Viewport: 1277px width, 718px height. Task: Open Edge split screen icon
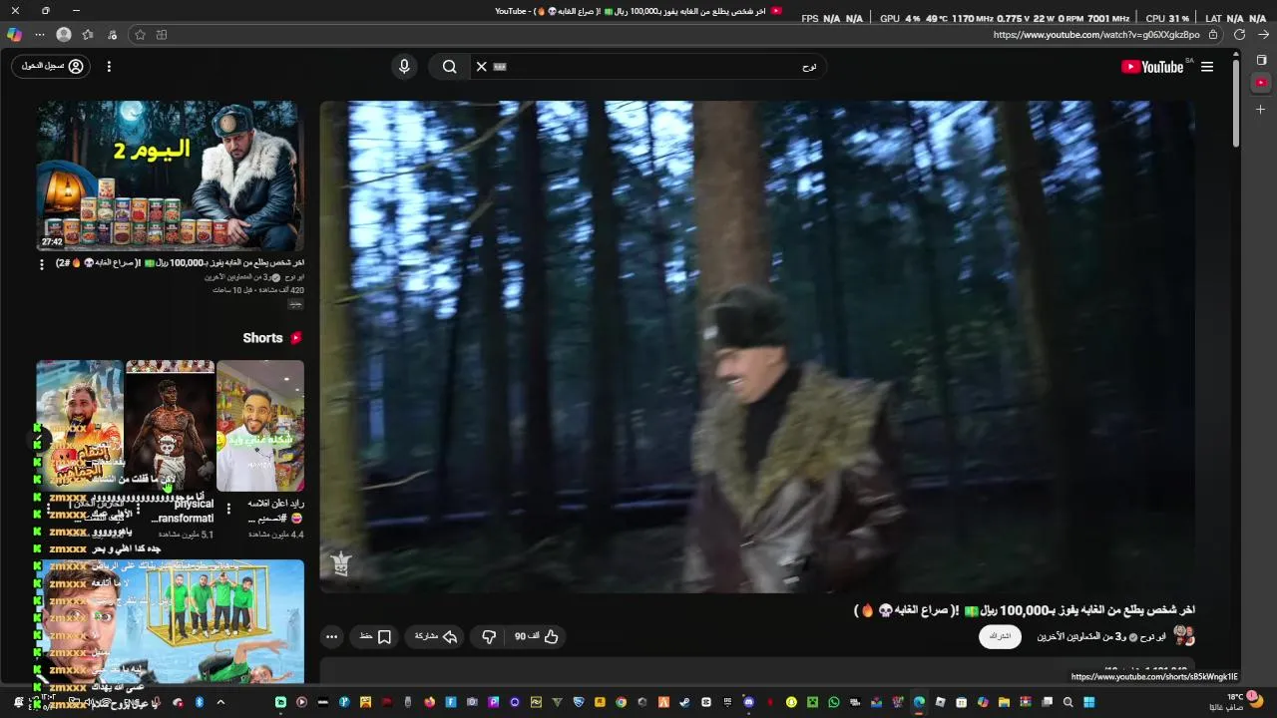[162, 34]
